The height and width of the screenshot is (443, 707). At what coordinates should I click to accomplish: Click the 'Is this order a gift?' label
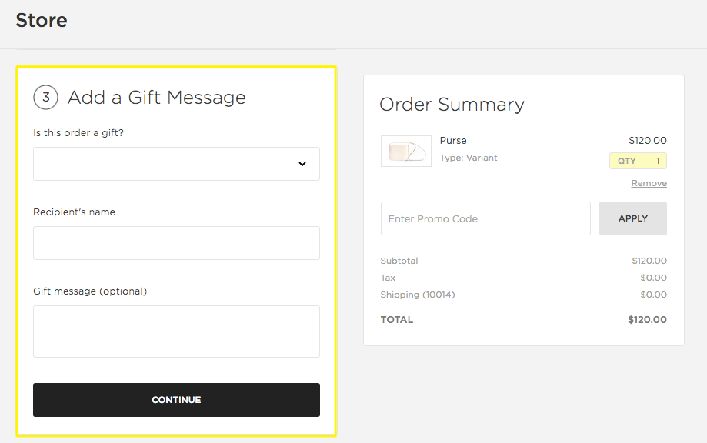tap(78, 133)
